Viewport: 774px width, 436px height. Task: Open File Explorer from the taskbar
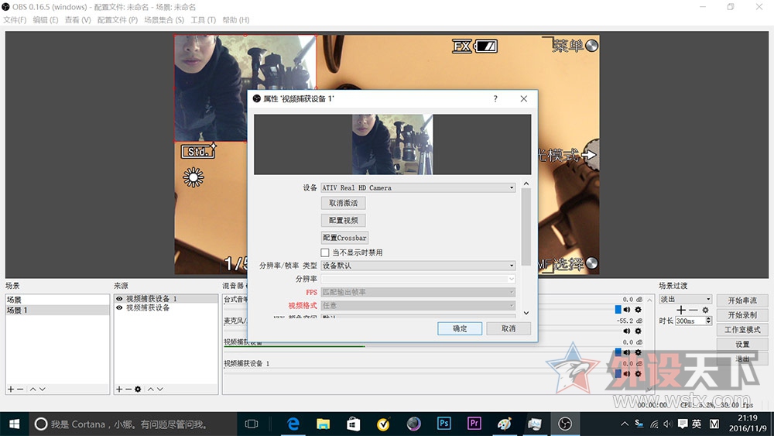[x=324, y=424]
